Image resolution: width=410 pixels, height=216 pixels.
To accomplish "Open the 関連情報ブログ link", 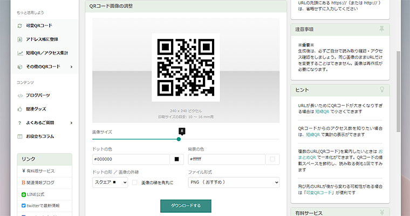I will point(40,183).
